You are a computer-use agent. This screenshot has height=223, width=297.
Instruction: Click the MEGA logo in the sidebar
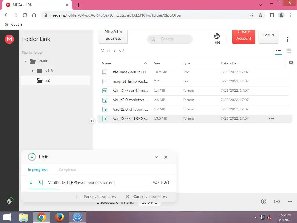point(9,39)
